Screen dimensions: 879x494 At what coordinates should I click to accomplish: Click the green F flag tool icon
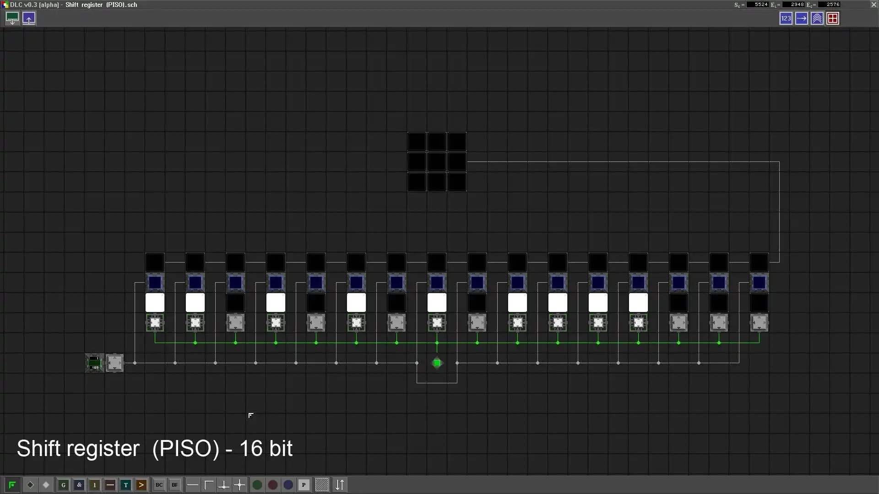click(x=12, y=485)
